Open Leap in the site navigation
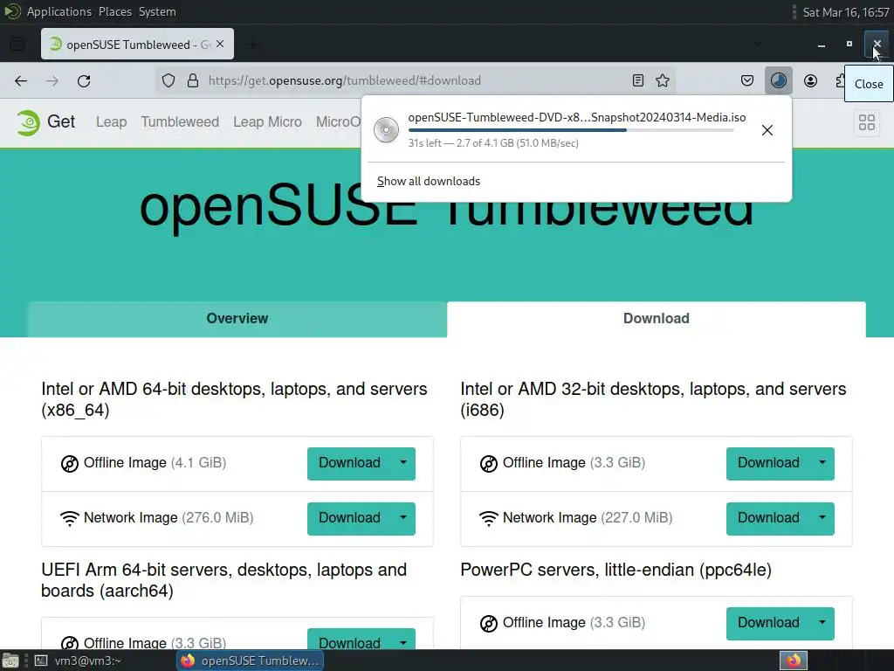Viewport: 894px width, 671px height. [x=111, y=122]
